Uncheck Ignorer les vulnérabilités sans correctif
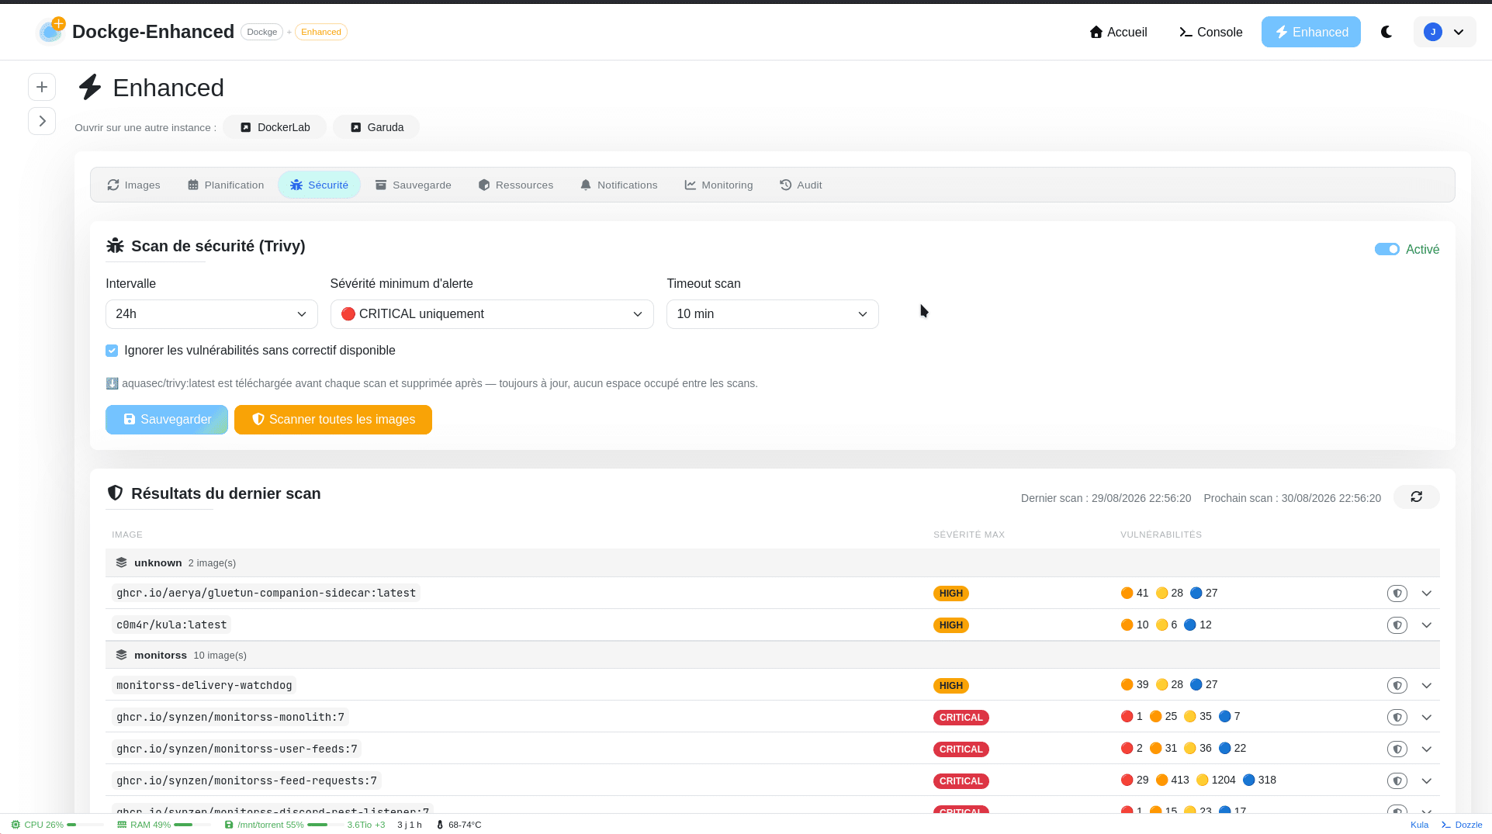 coord(112,351)
